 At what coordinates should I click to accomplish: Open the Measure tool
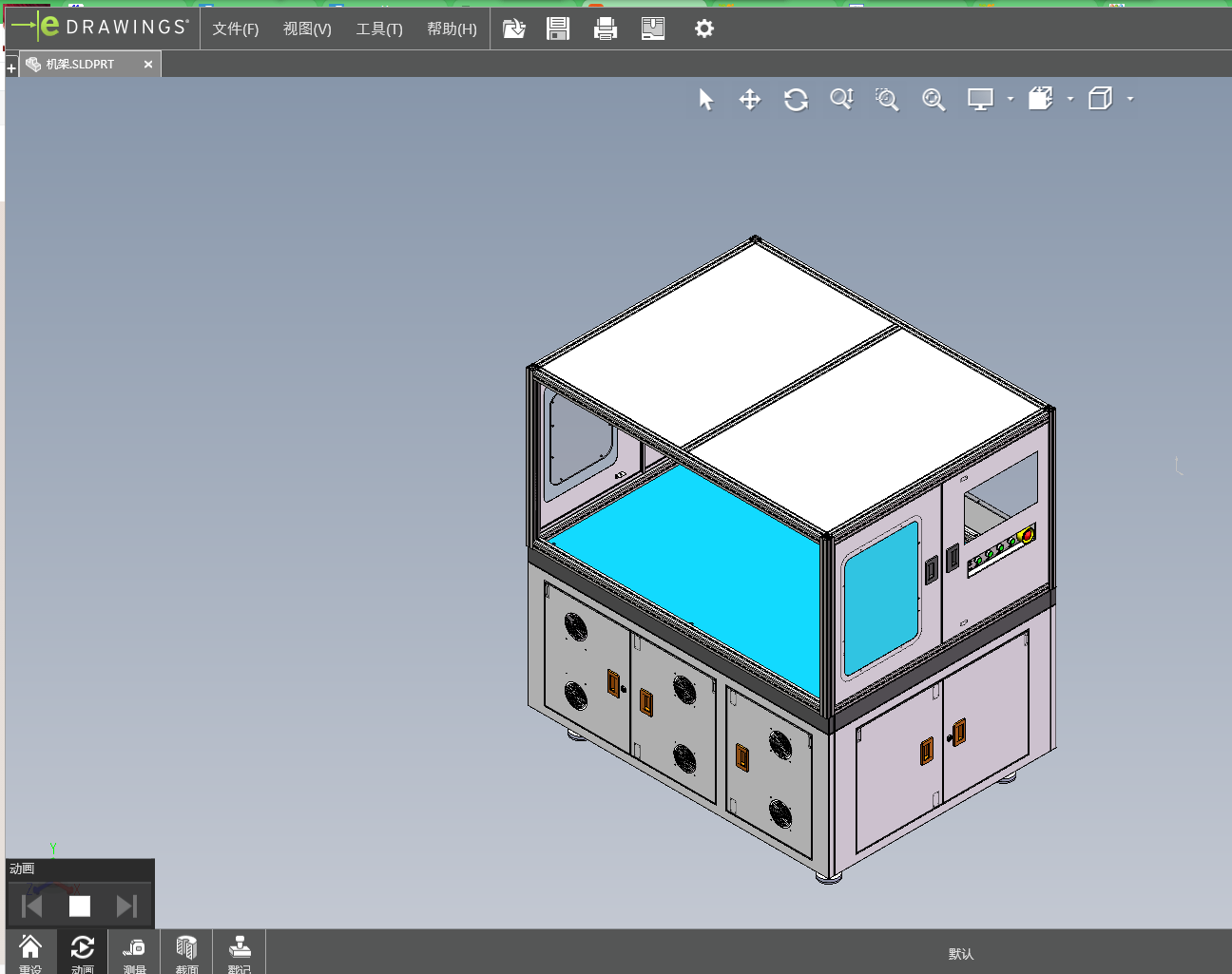(134, 952)
